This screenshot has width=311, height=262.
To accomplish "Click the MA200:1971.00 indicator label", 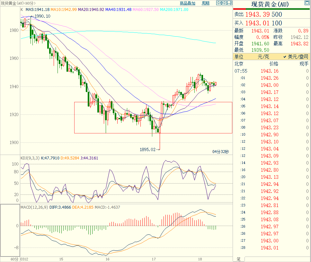I will click(174, 10).
